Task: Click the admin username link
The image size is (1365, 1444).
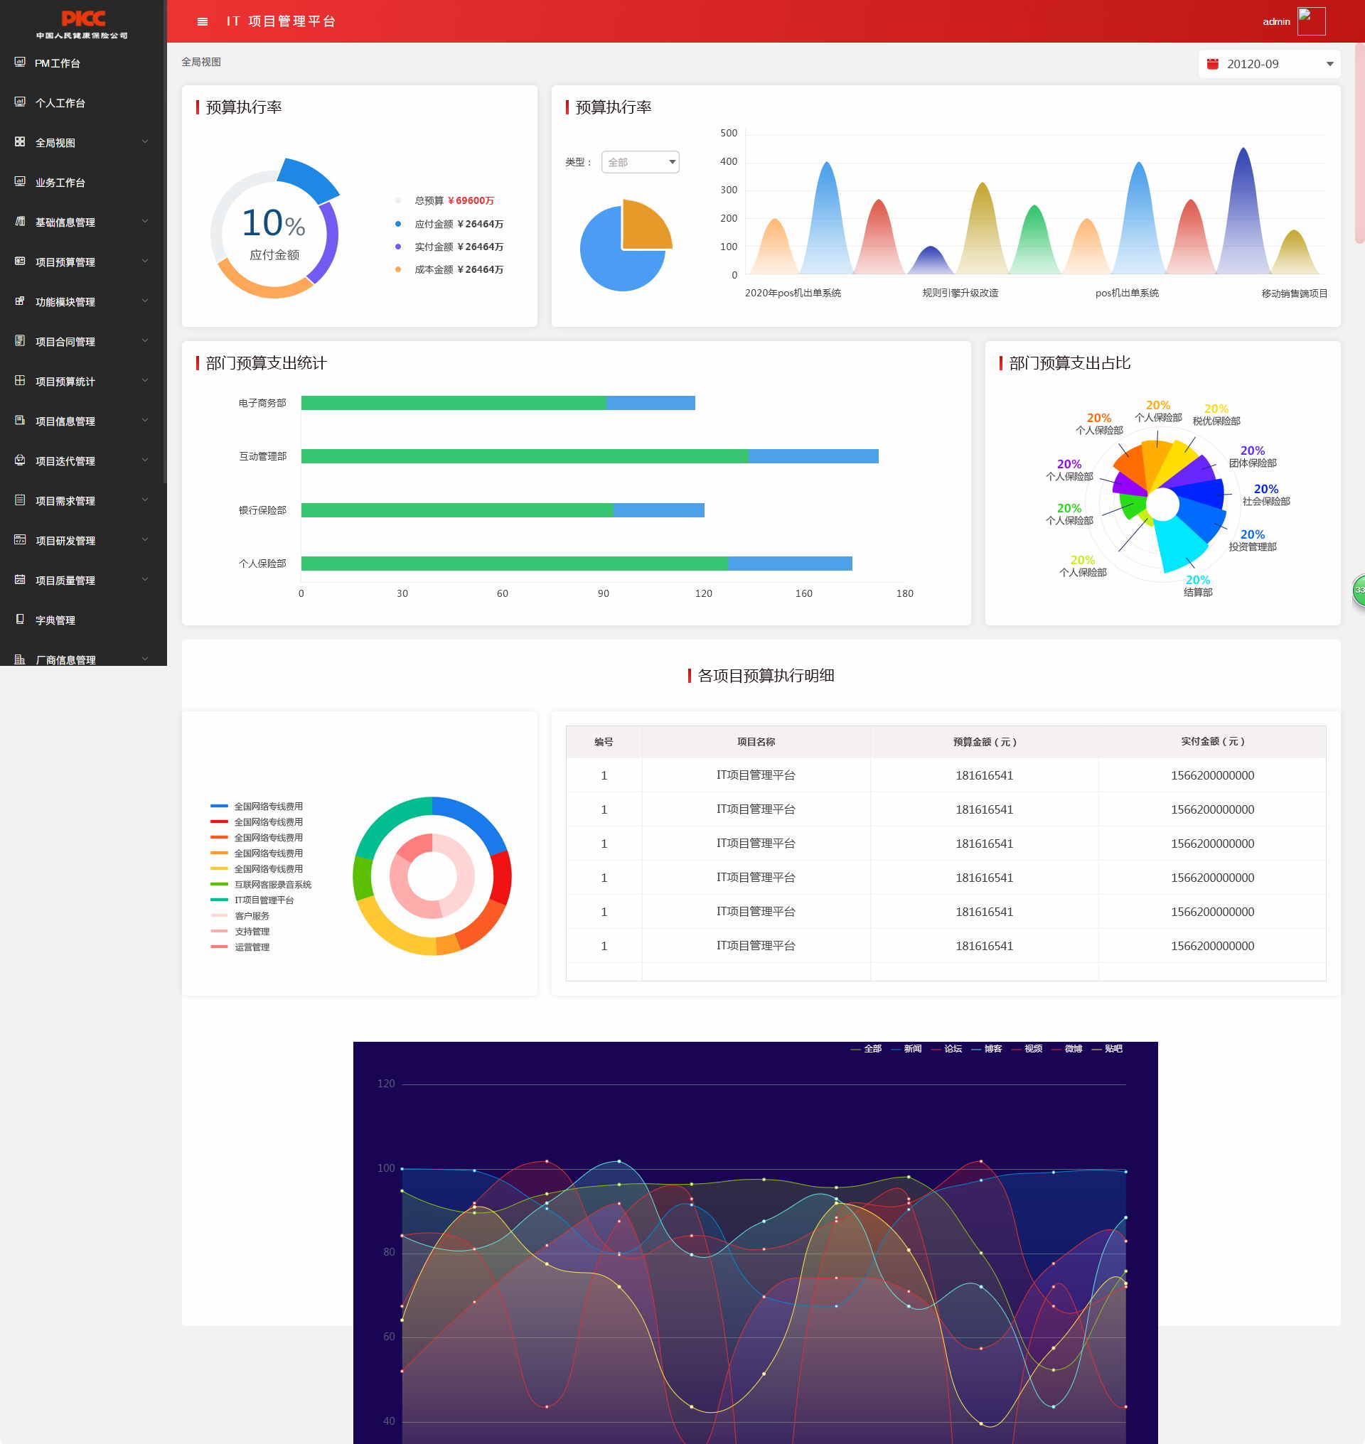Action: 1275,22
